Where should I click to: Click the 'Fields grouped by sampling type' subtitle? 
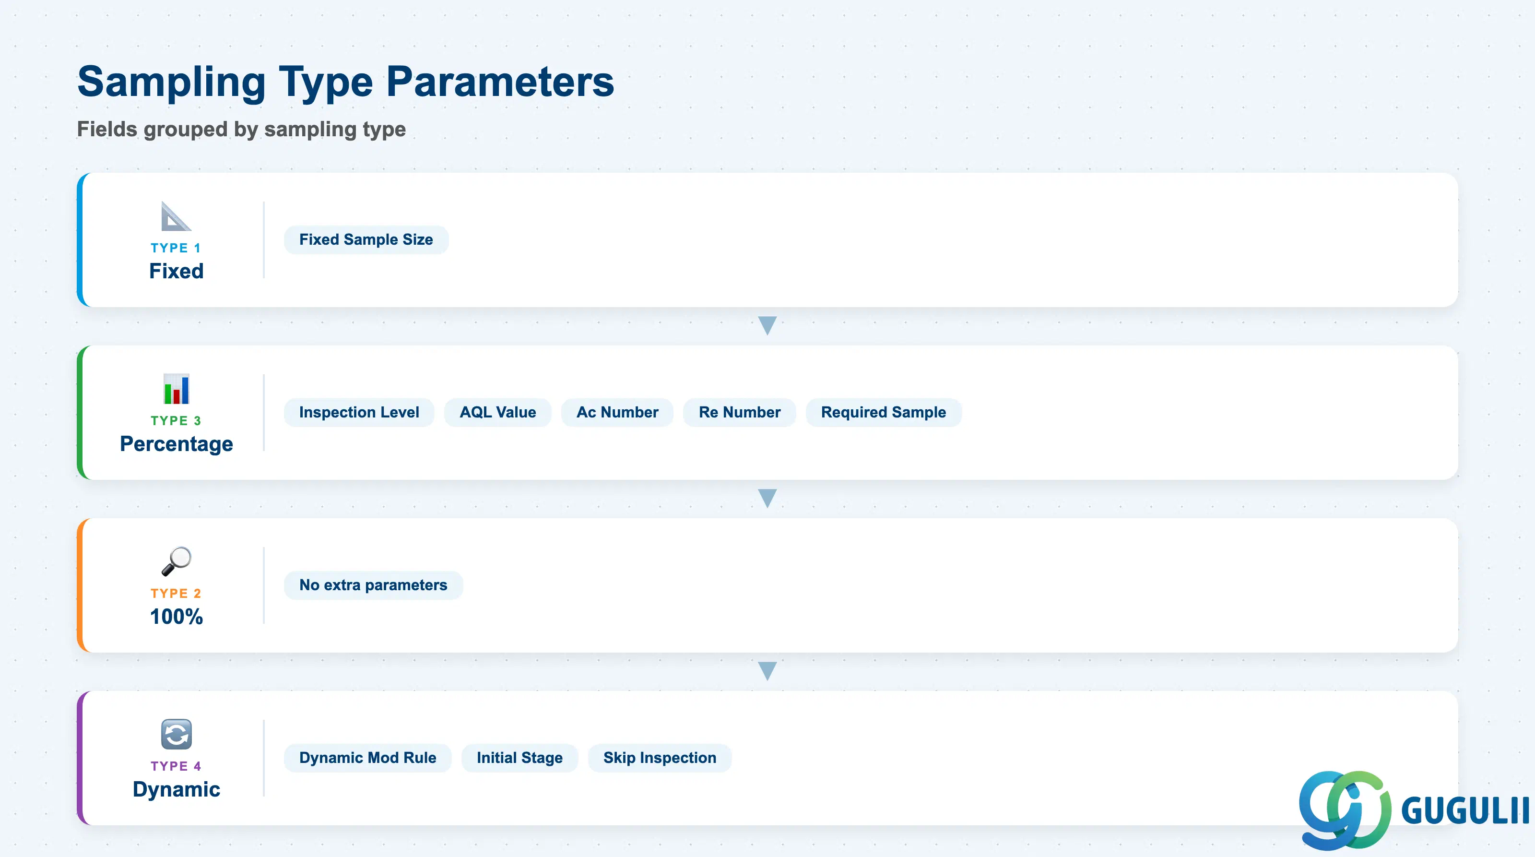pos(241,130)
